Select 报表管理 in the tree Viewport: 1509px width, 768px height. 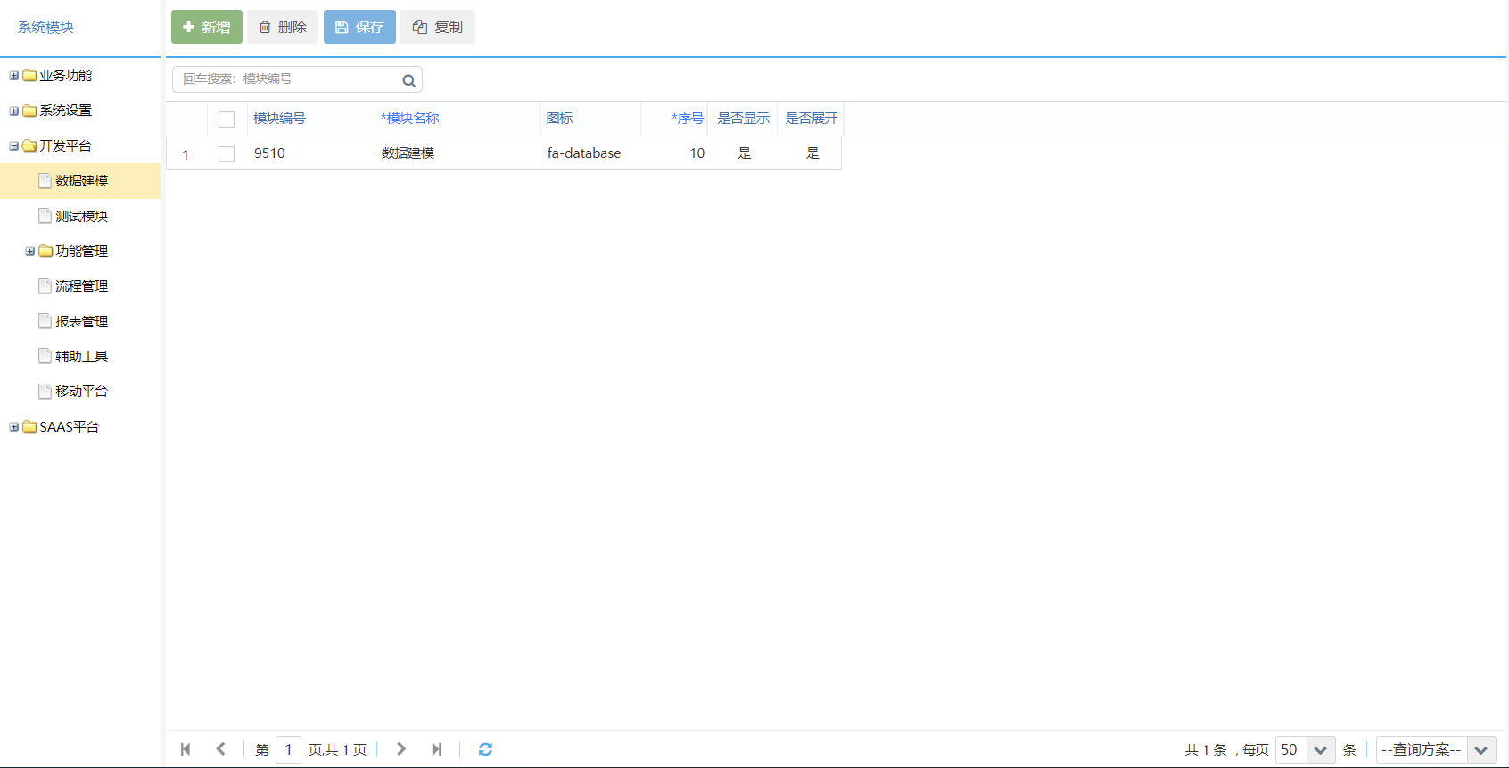click(81, 321)
